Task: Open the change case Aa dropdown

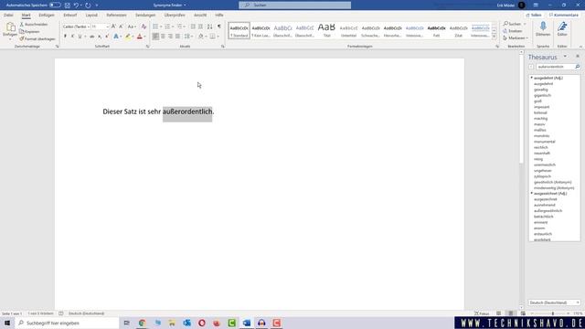Action: (x=132, y=27)
